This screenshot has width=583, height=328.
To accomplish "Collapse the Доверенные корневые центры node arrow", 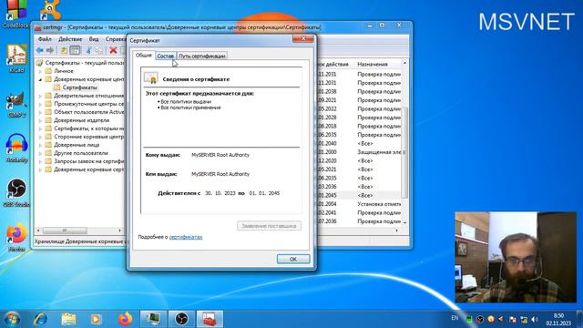I will (x=40, y=79).
